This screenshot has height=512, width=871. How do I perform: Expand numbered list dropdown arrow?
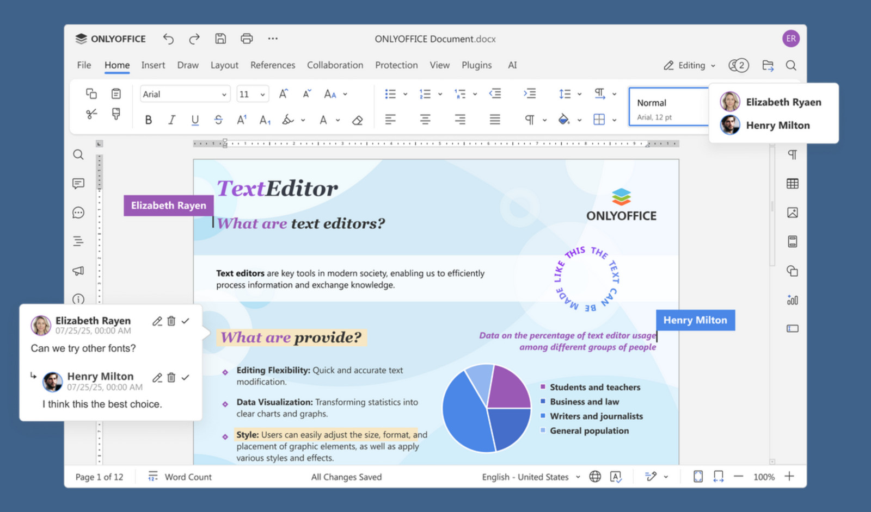coord(440,94)
